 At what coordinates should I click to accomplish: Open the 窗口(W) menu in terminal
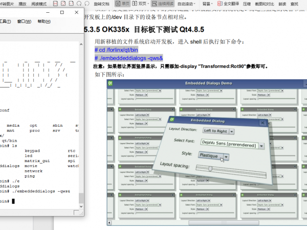(x=25, y=21)
